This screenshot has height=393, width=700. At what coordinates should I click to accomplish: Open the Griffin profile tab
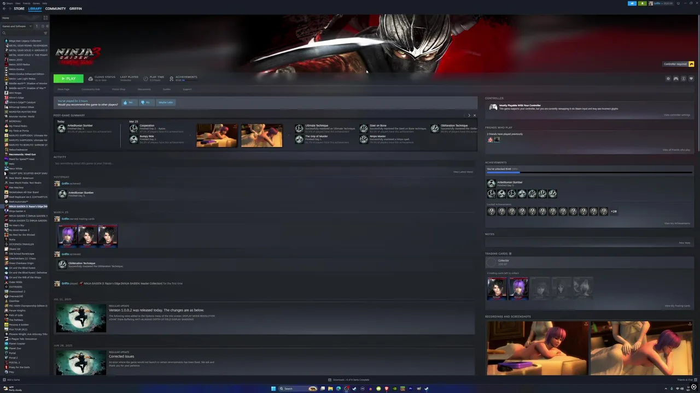click(75, 9)
